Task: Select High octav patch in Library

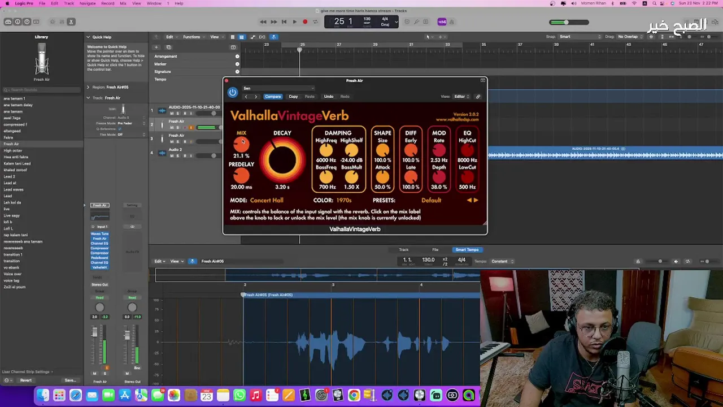Action: [13, 150]
